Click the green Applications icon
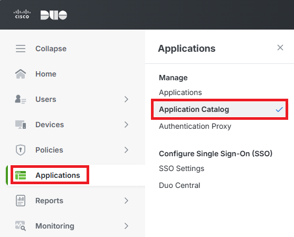Image resolution: width=294 pixels, height=237 pixels. (21, 175)
